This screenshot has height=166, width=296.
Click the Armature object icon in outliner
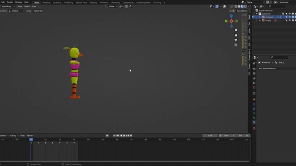(x=263, y=17)
